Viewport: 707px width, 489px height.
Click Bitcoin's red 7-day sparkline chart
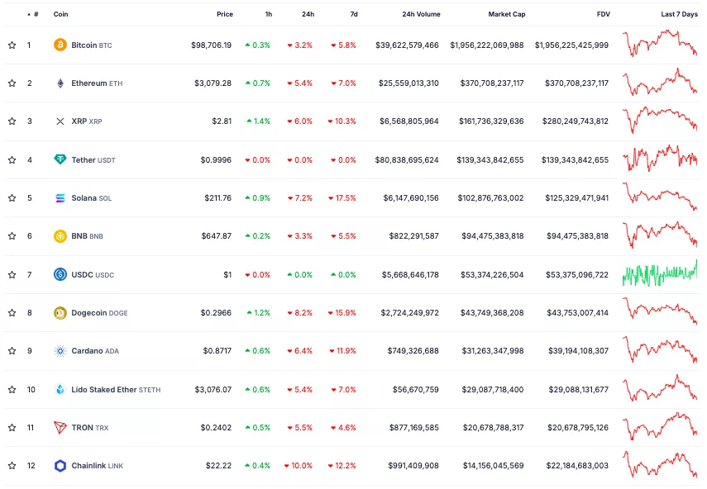pyautogui.click(x=659, y=44)
